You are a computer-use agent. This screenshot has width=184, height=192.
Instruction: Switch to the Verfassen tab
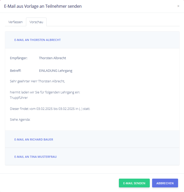tap(15, 22)
